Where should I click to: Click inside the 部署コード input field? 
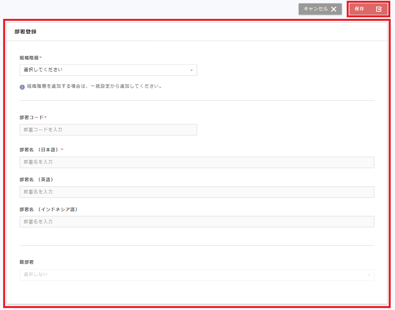(108, 130)
